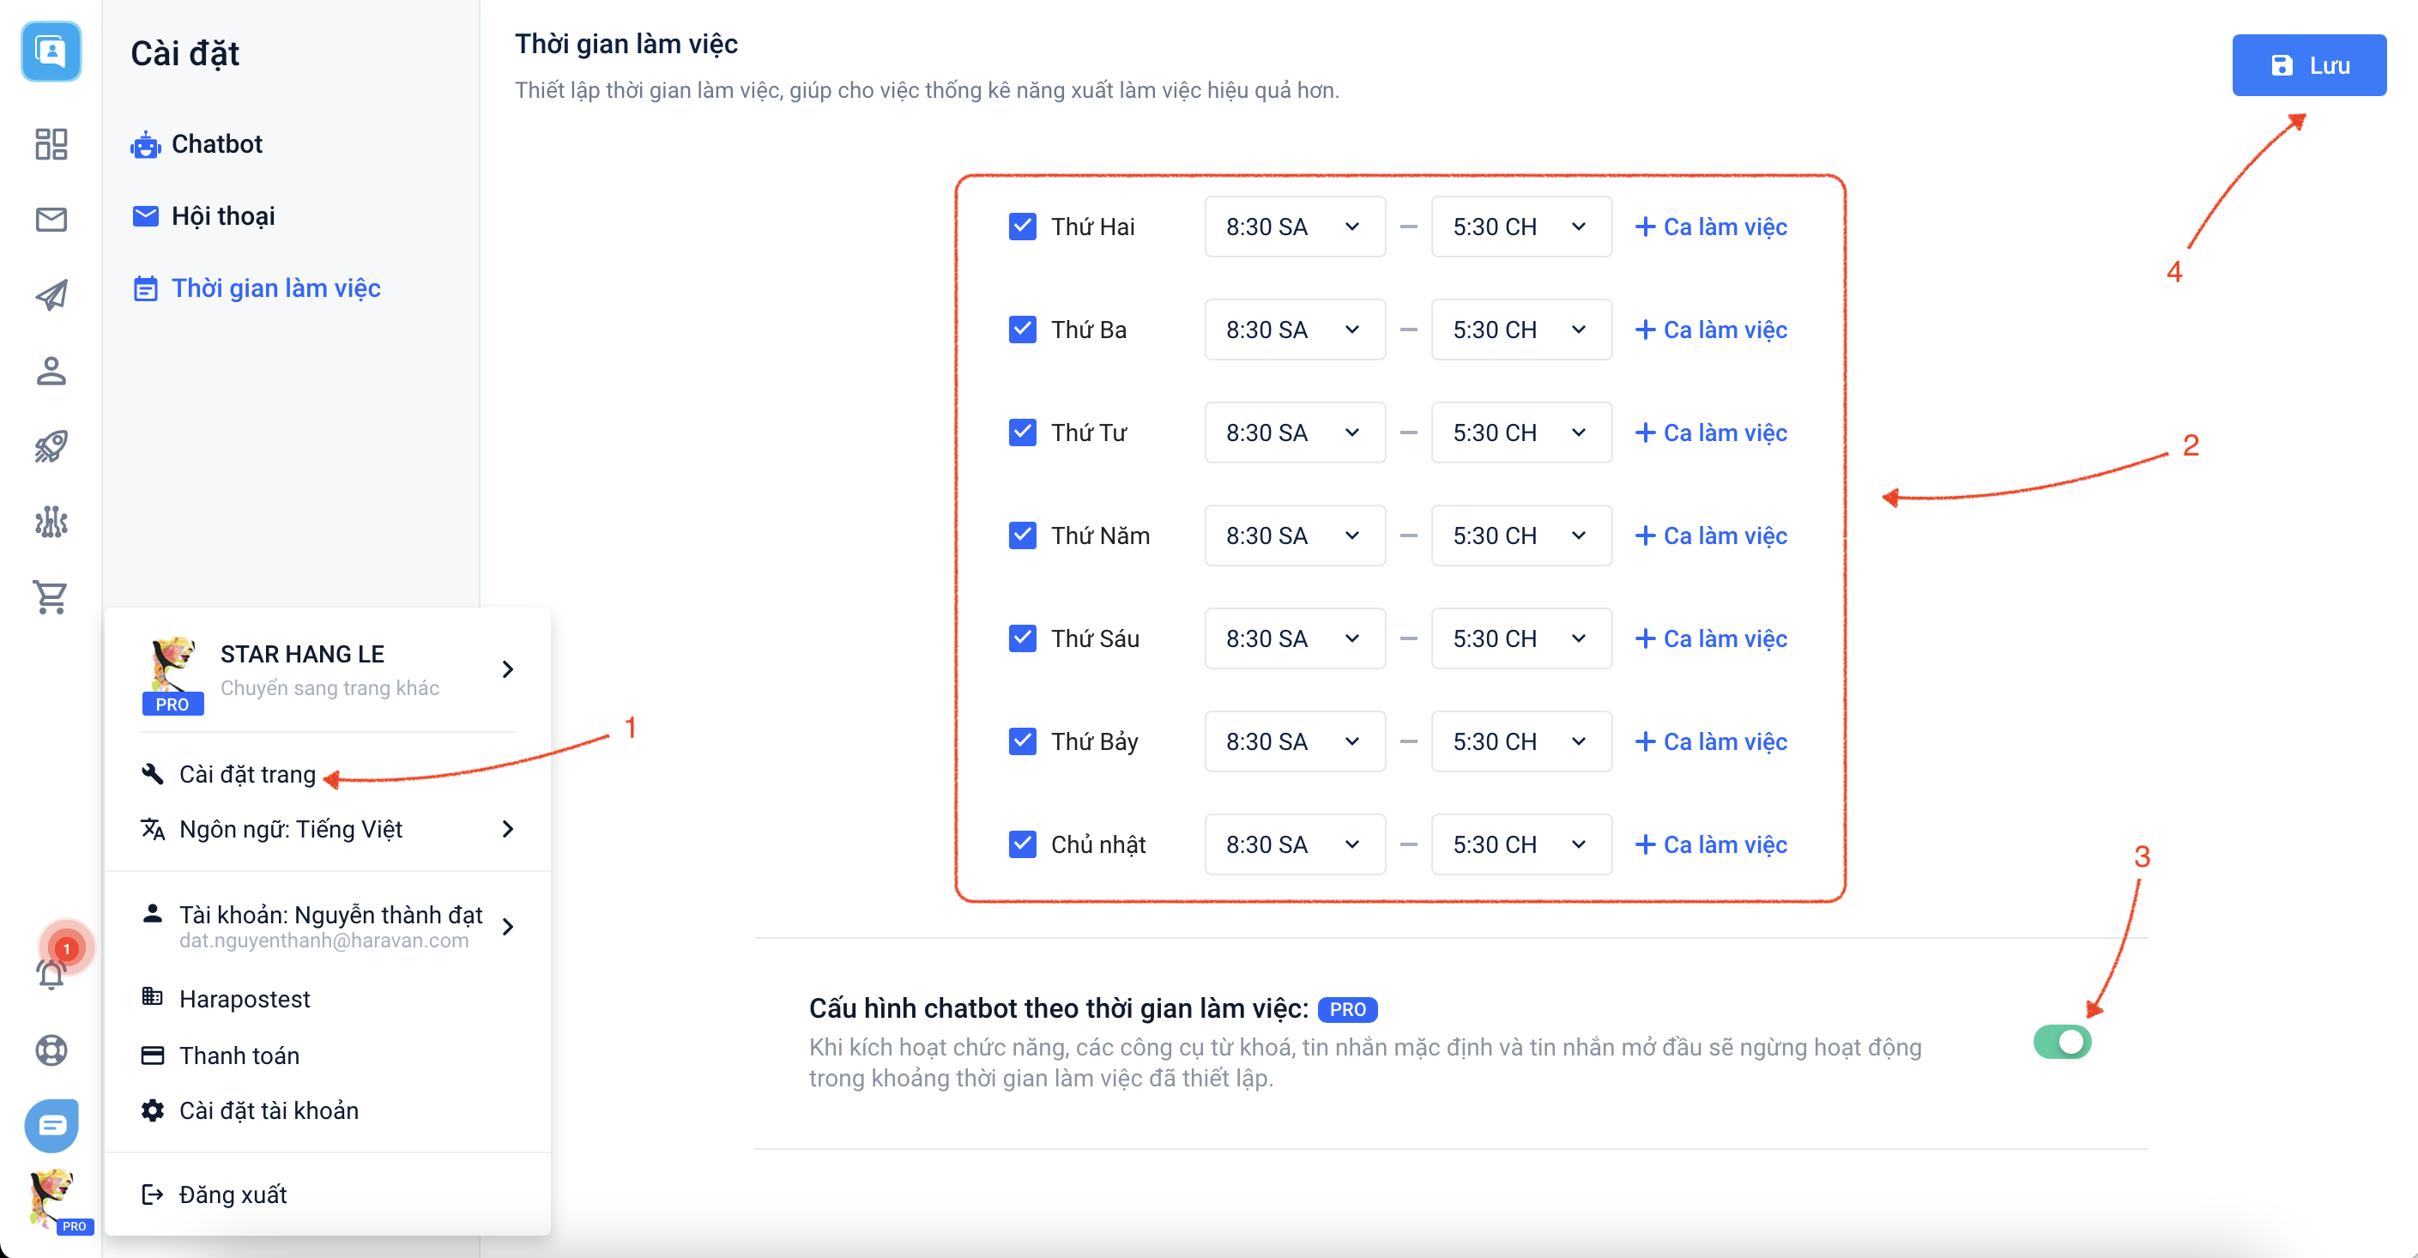Uncheck the Thứ Hai checkbox

click(x=1021, y=227)
